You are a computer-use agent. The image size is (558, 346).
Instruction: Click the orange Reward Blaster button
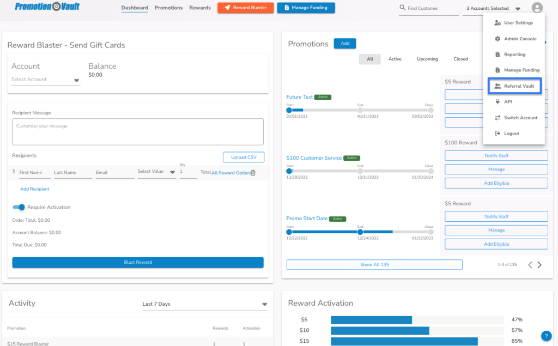pos(246,8)
